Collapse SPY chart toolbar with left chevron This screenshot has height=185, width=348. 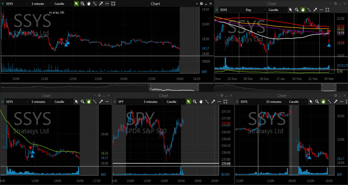click(x=217, y=95)
